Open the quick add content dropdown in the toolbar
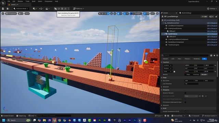 [x=35, y=9]
